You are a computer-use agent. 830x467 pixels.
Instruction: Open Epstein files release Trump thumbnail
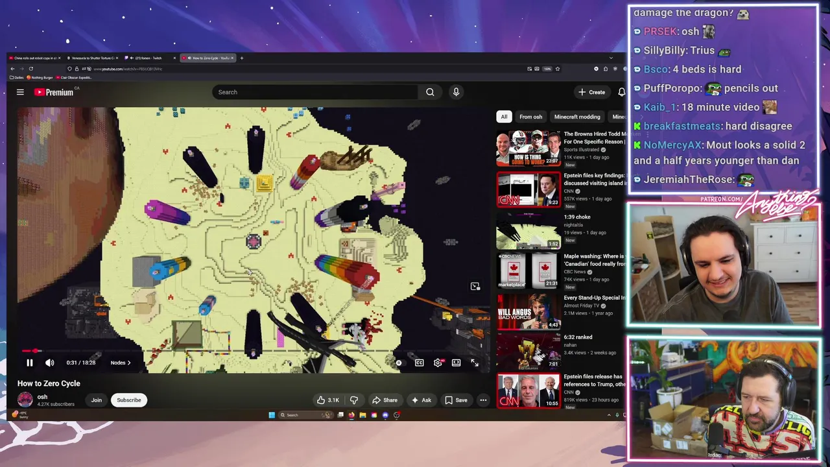(528, 391)
